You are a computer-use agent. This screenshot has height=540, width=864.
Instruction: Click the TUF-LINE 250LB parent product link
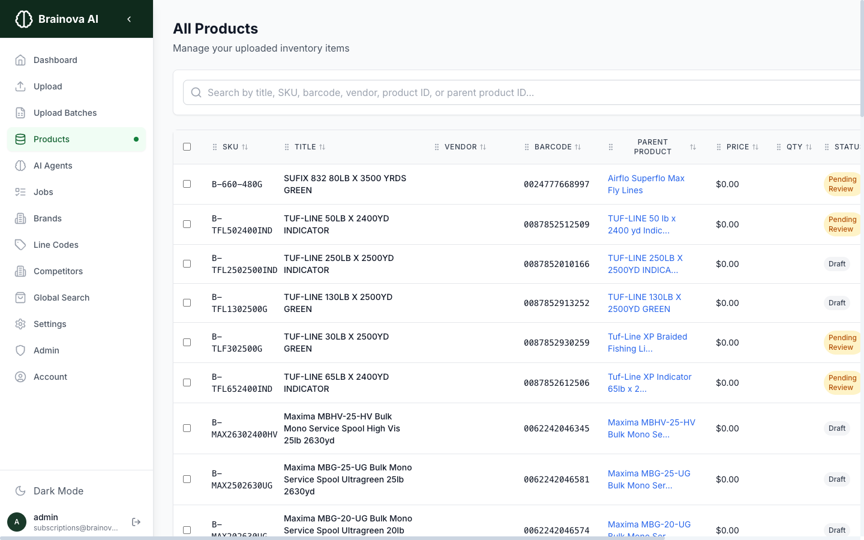tap(645, 264)
